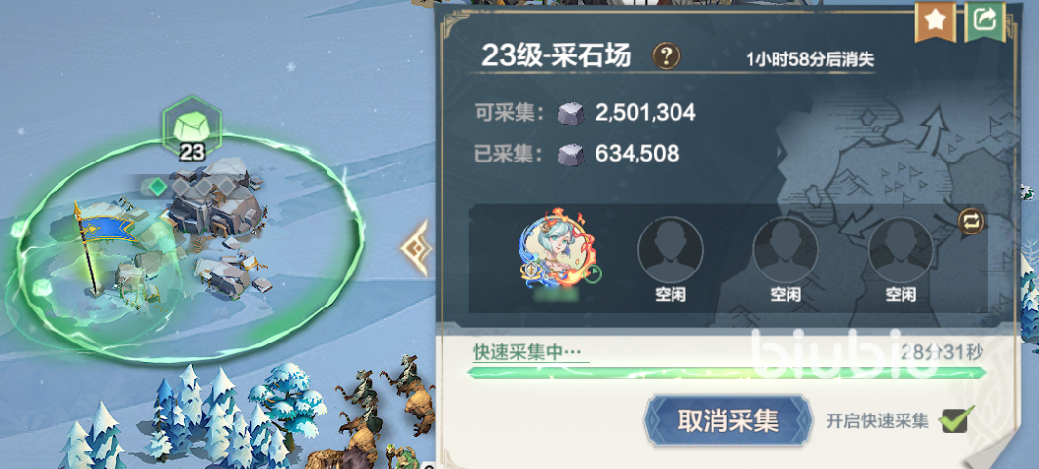Image resolution: width=1039 pixels, height=469 pixels.
Task: Select the first empty 空闲 troop slot
Action: (x=670, y=260)
